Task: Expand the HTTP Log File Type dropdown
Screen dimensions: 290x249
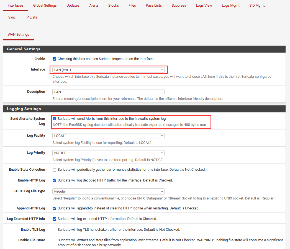Action: [x=108, y=191]
